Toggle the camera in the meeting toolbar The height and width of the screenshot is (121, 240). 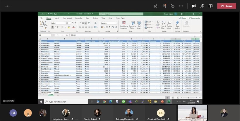pos(193,6)
